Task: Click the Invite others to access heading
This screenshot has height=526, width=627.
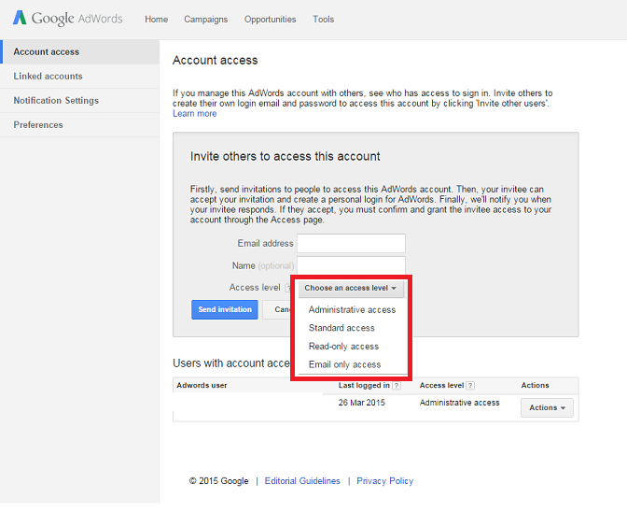Action: coord(286,156)
